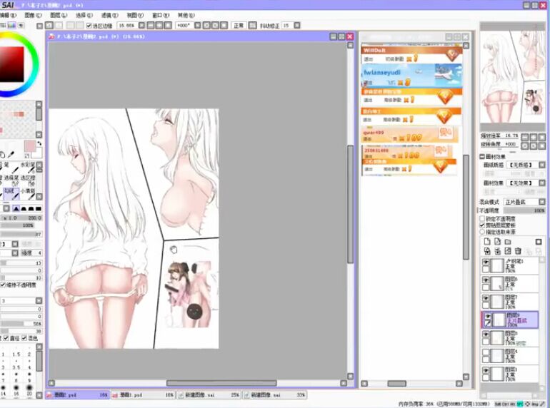Click the WillDoIt user entry in side window

tap(412, 55)
